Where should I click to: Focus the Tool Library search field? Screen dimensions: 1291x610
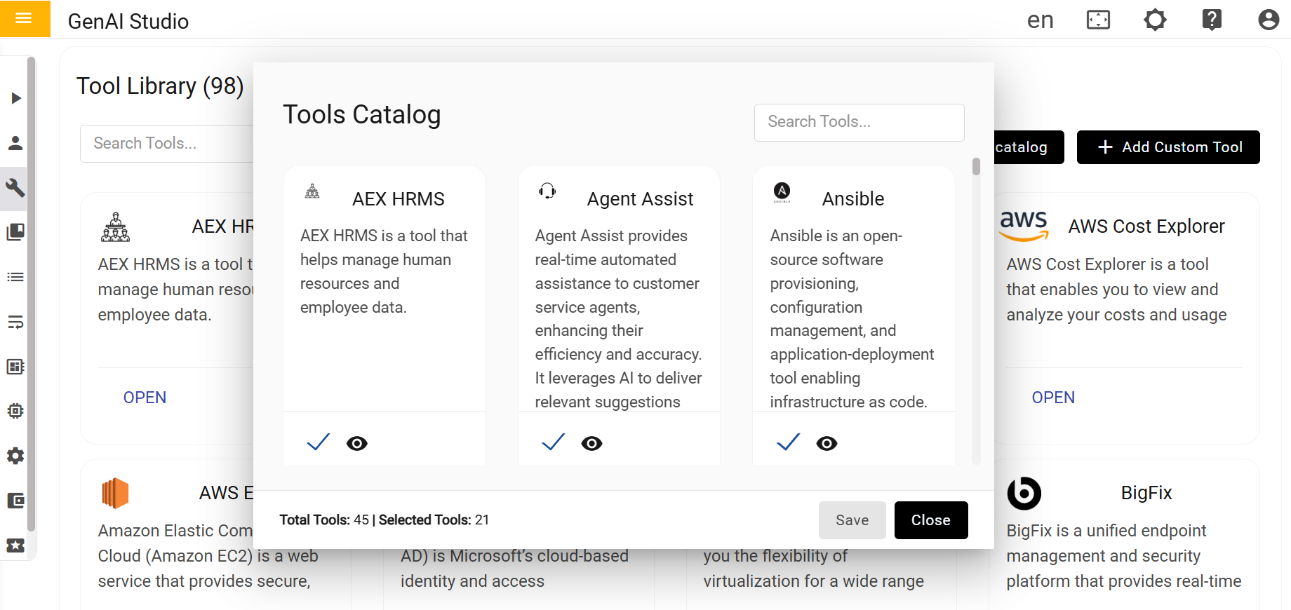[167, 144]
